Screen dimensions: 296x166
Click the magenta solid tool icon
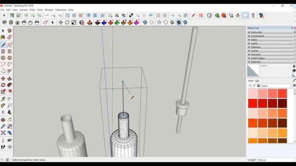(x=136, y=23)
